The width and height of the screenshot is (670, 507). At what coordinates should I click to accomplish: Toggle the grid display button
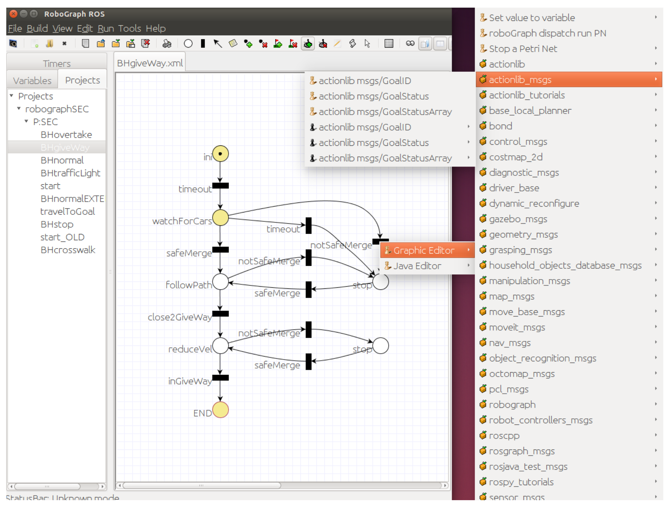(389, 44)
